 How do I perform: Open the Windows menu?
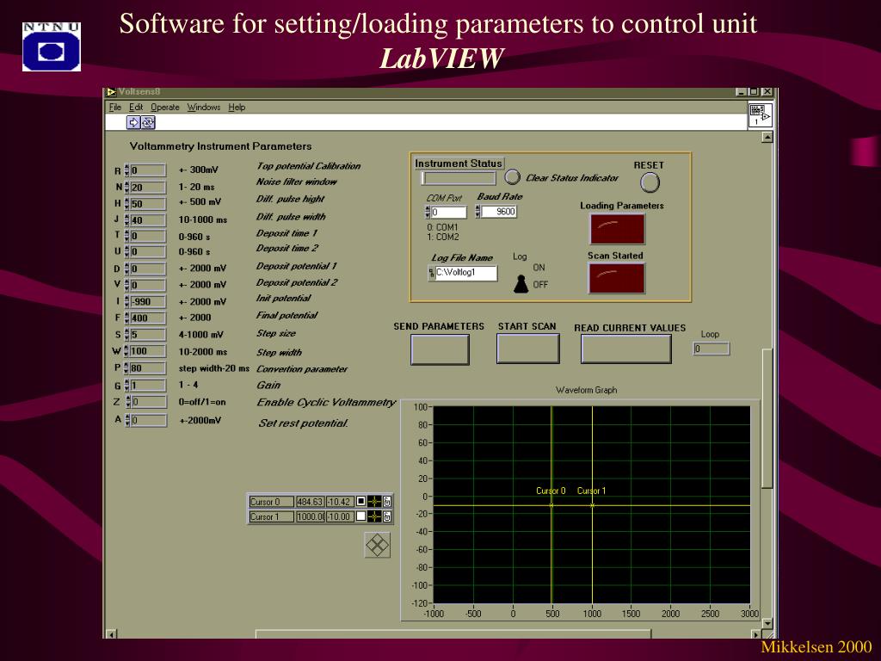pyautogui.click(x=203, y=108)
